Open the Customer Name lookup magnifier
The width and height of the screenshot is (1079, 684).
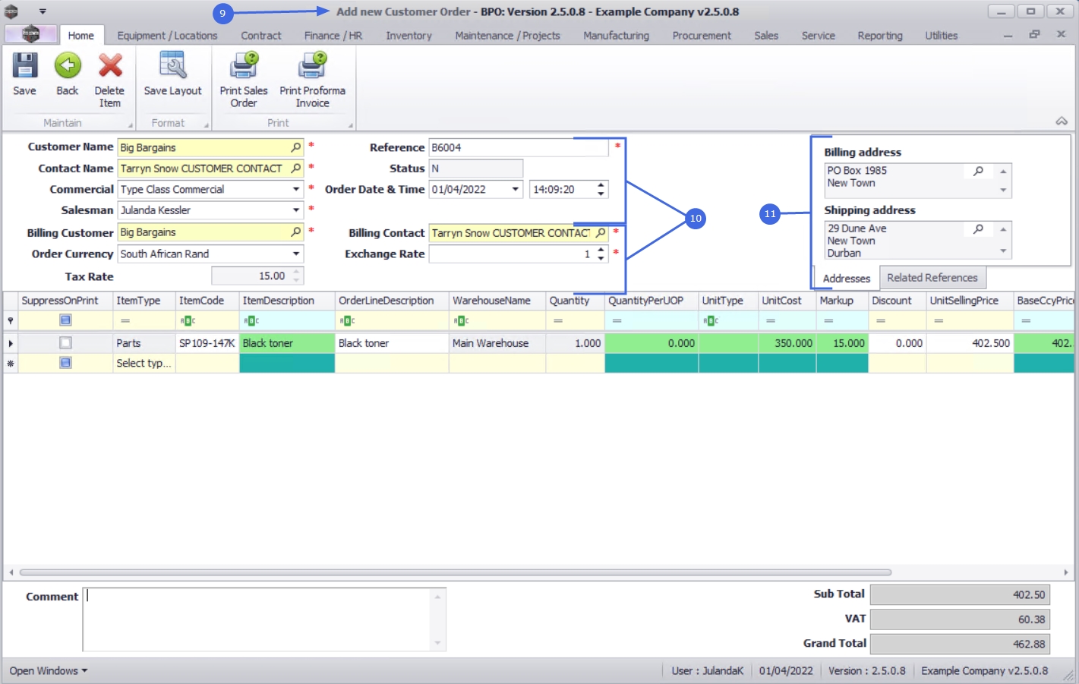(296, 147)
